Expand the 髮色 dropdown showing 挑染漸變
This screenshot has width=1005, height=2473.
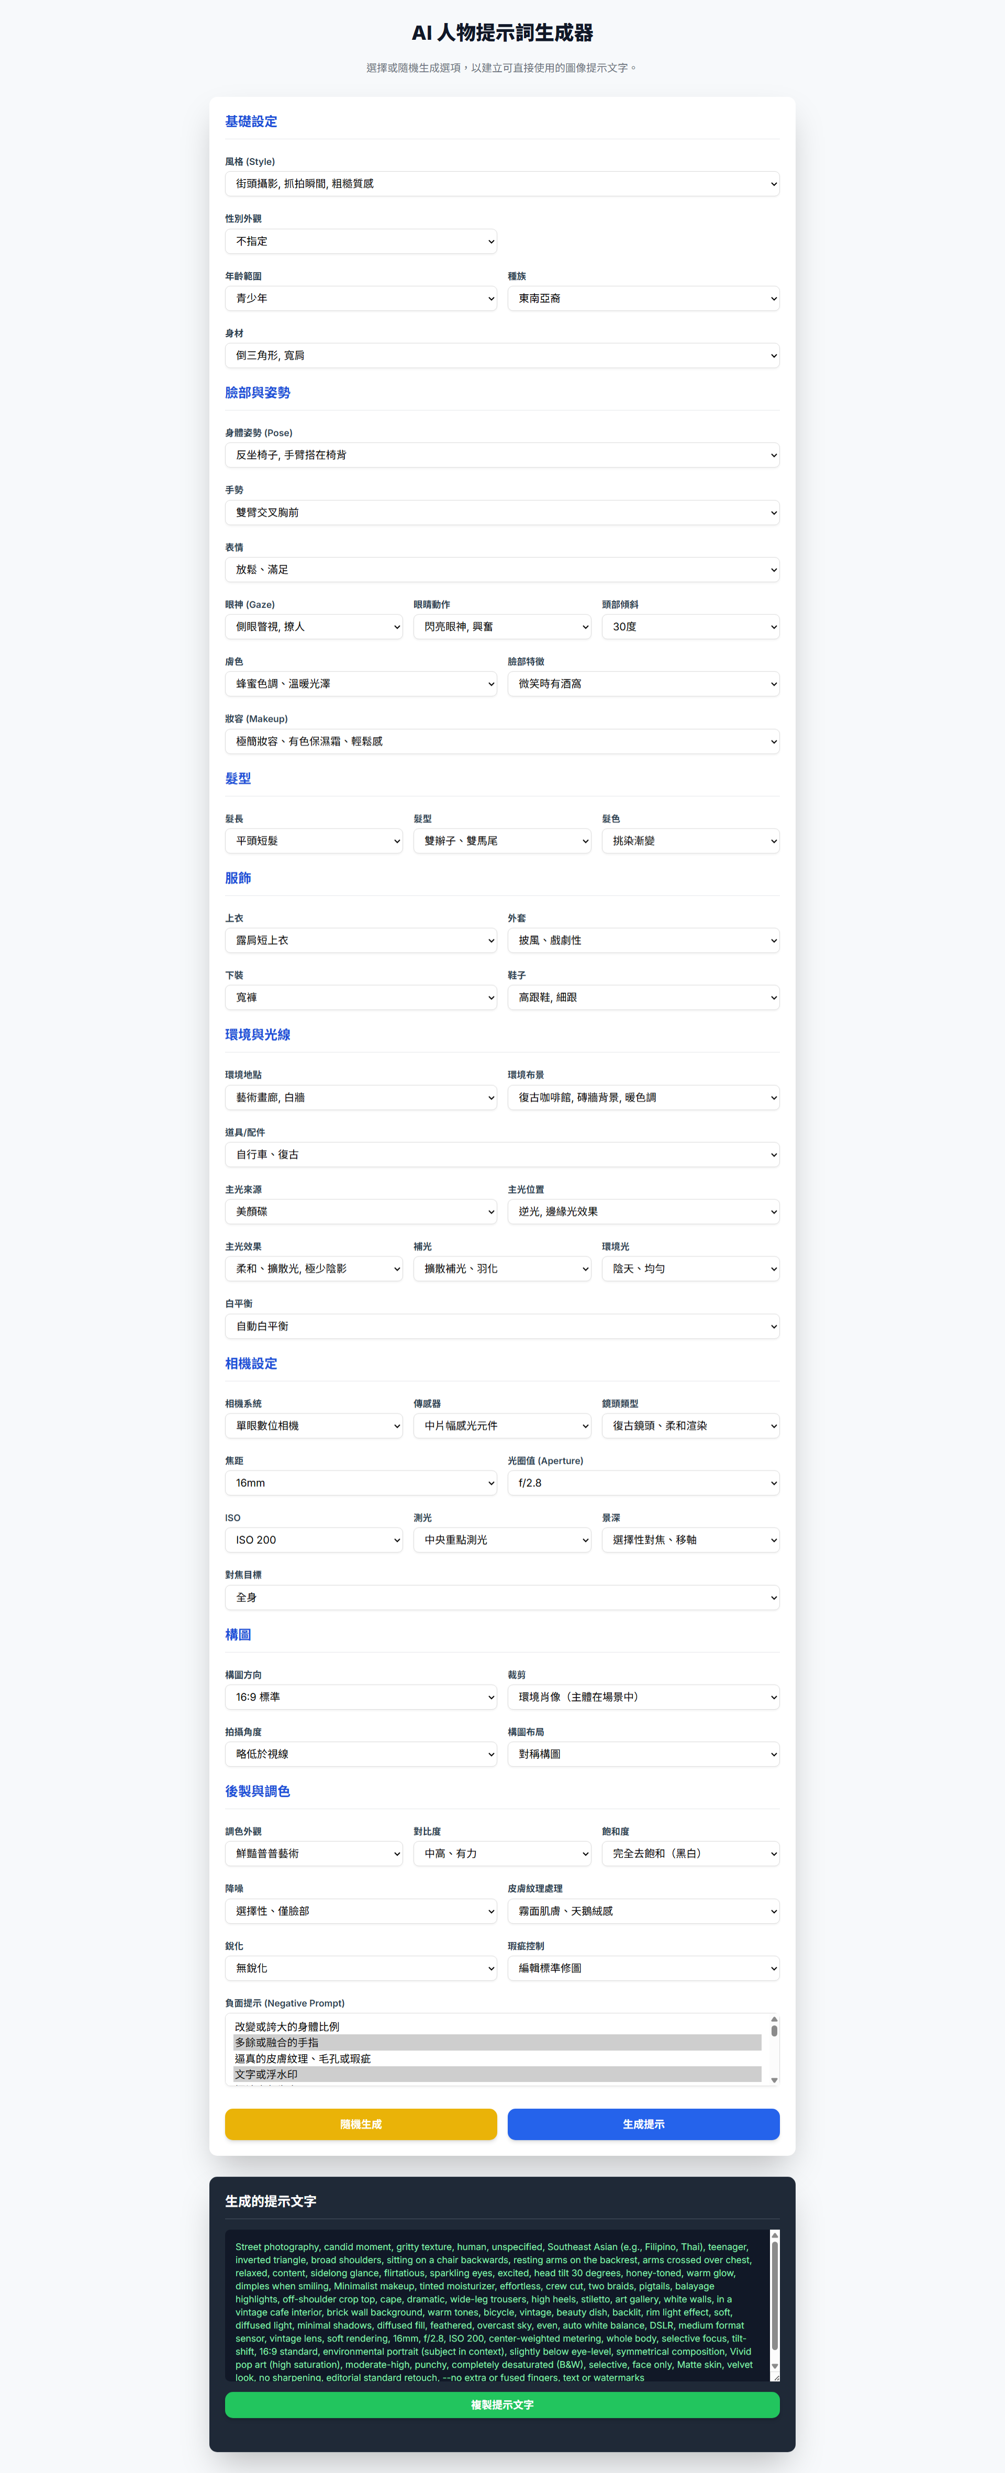(689, 841)
